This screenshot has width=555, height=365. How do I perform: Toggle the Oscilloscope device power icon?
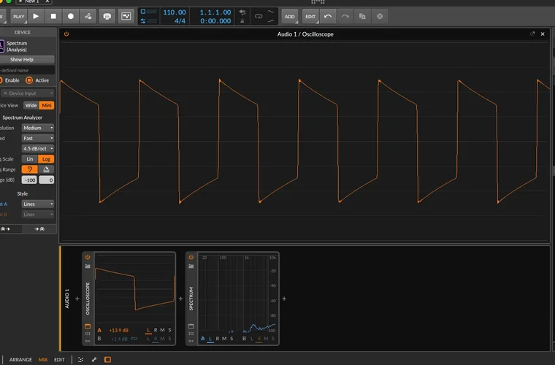[88, 257]
